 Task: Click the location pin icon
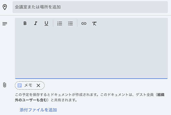[x=5, y=7]
